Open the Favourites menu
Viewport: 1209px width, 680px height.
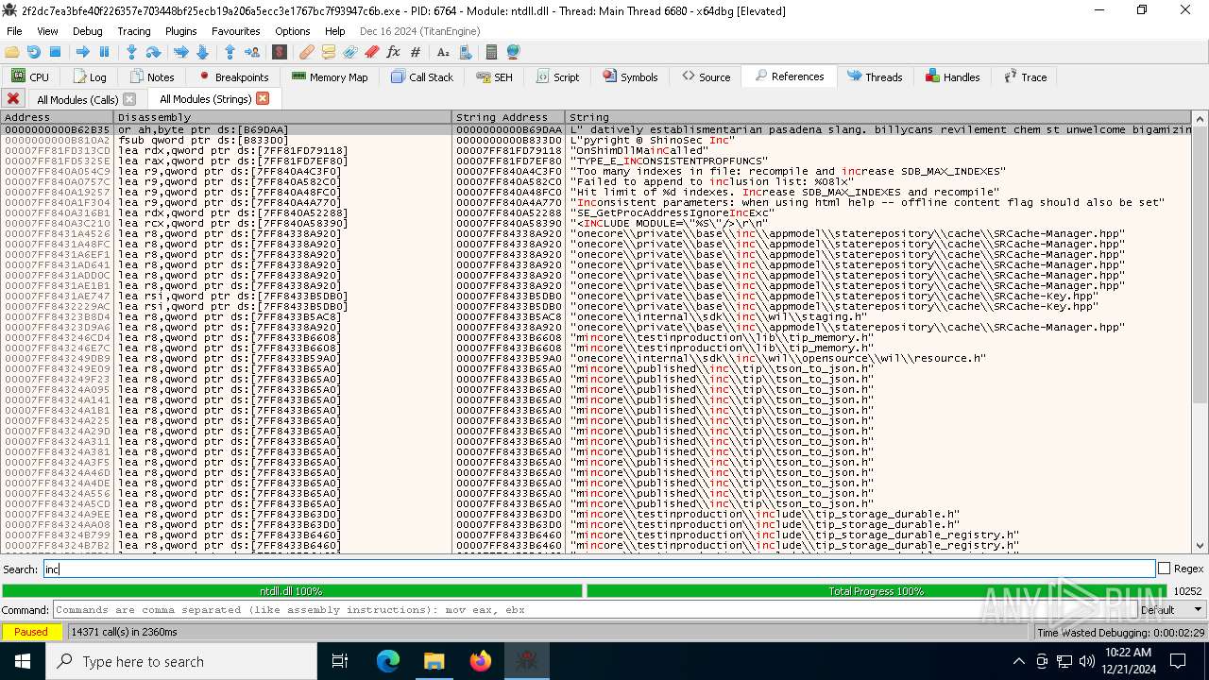[236, 31]
